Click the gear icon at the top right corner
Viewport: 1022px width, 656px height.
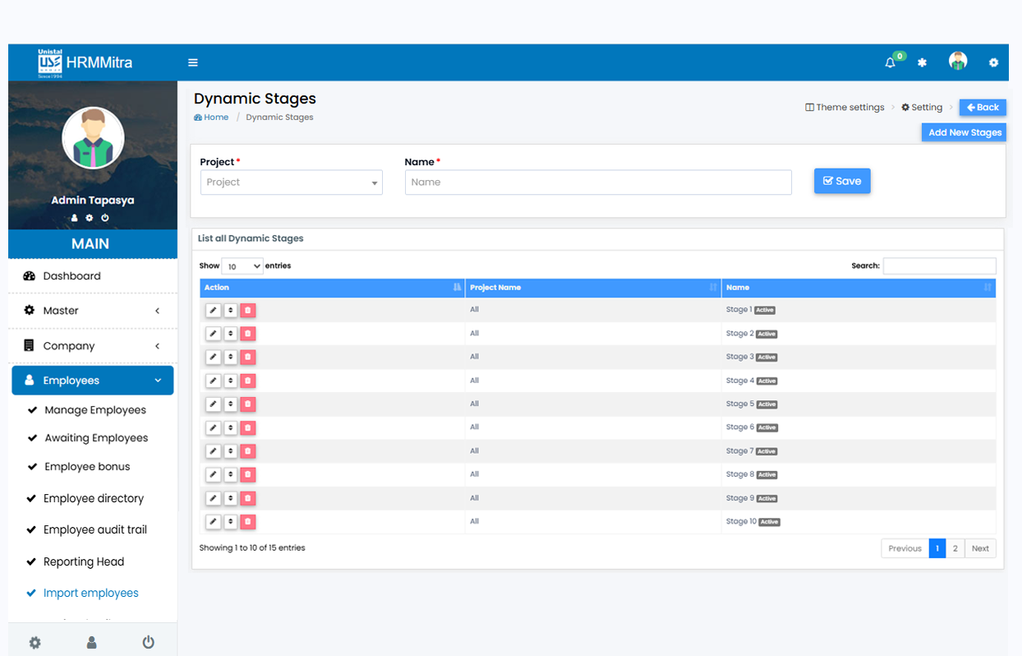pyautogui.click(x=993, y=62)
